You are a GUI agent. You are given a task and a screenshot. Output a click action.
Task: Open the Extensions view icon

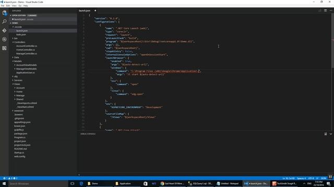coord(4,48)
